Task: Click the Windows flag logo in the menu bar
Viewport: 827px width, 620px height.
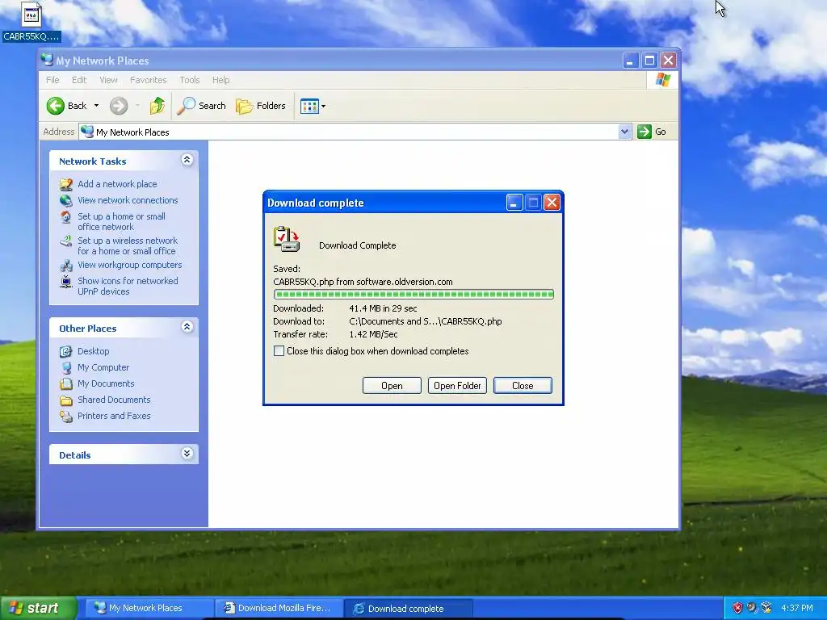Action: click(x=663, y=80)
